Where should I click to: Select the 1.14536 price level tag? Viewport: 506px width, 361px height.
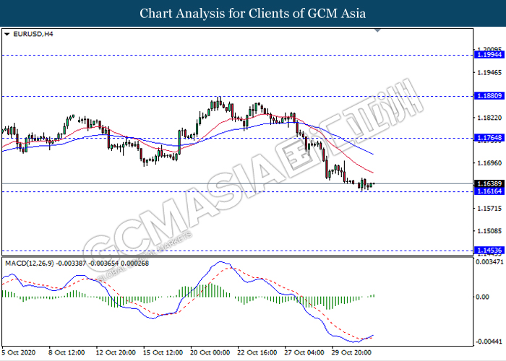point(488,251)
